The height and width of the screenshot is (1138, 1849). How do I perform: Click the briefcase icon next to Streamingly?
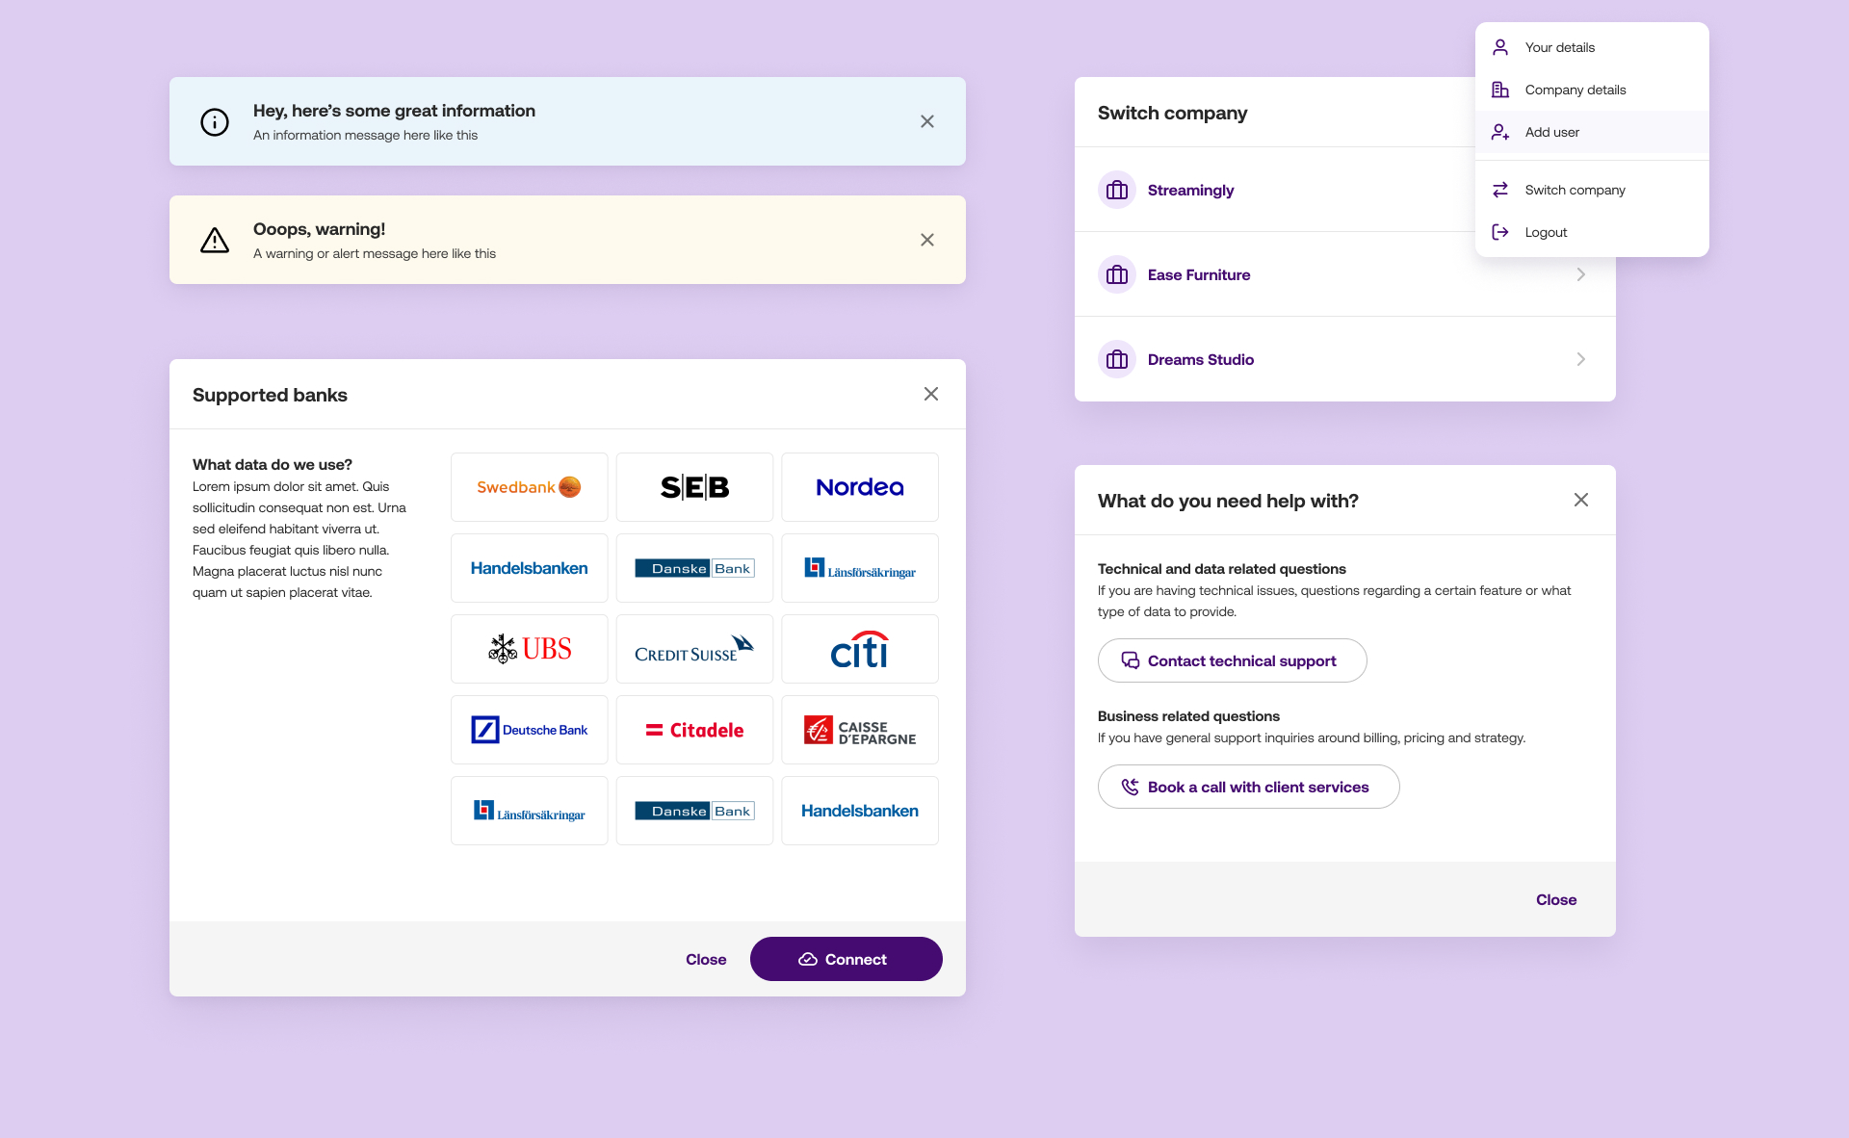pyautogui.click(x=1117, y=190)
